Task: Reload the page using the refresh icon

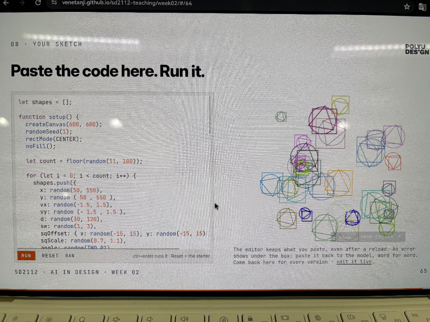Action: tap(38, 3)
